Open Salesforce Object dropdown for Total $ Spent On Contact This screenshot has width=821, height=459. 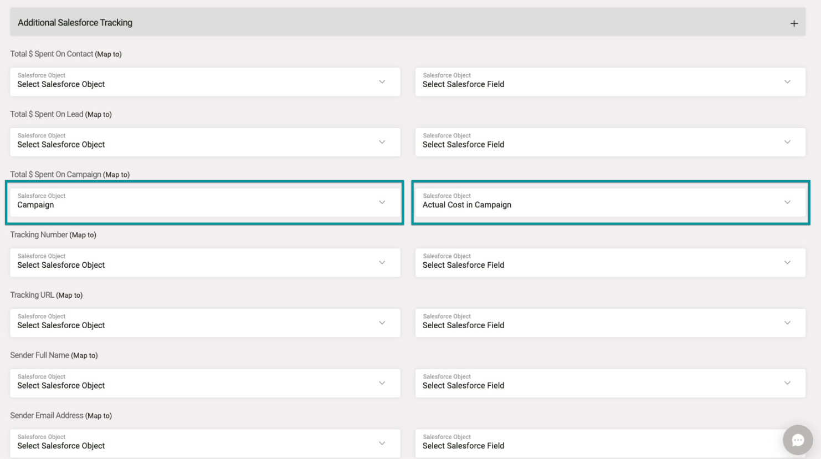[205, 82]
